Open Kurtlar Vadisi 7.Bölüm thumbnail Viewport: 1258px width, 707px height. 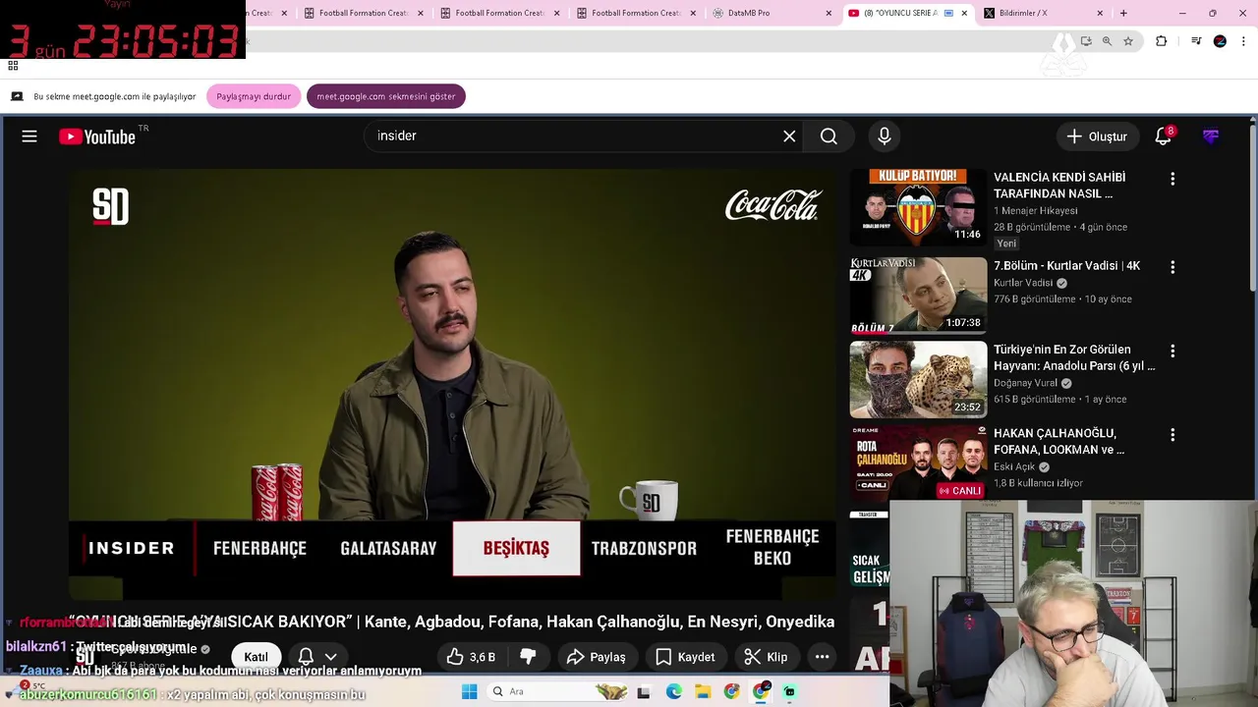click(918, 295)
